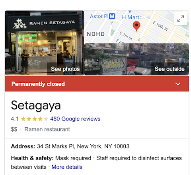191x175 pixels.
Task: Click the H Mart map label
Action: click(131, 17)
